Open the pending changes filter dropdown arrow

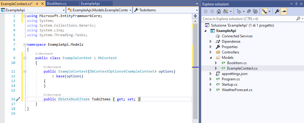pos(244,12)
